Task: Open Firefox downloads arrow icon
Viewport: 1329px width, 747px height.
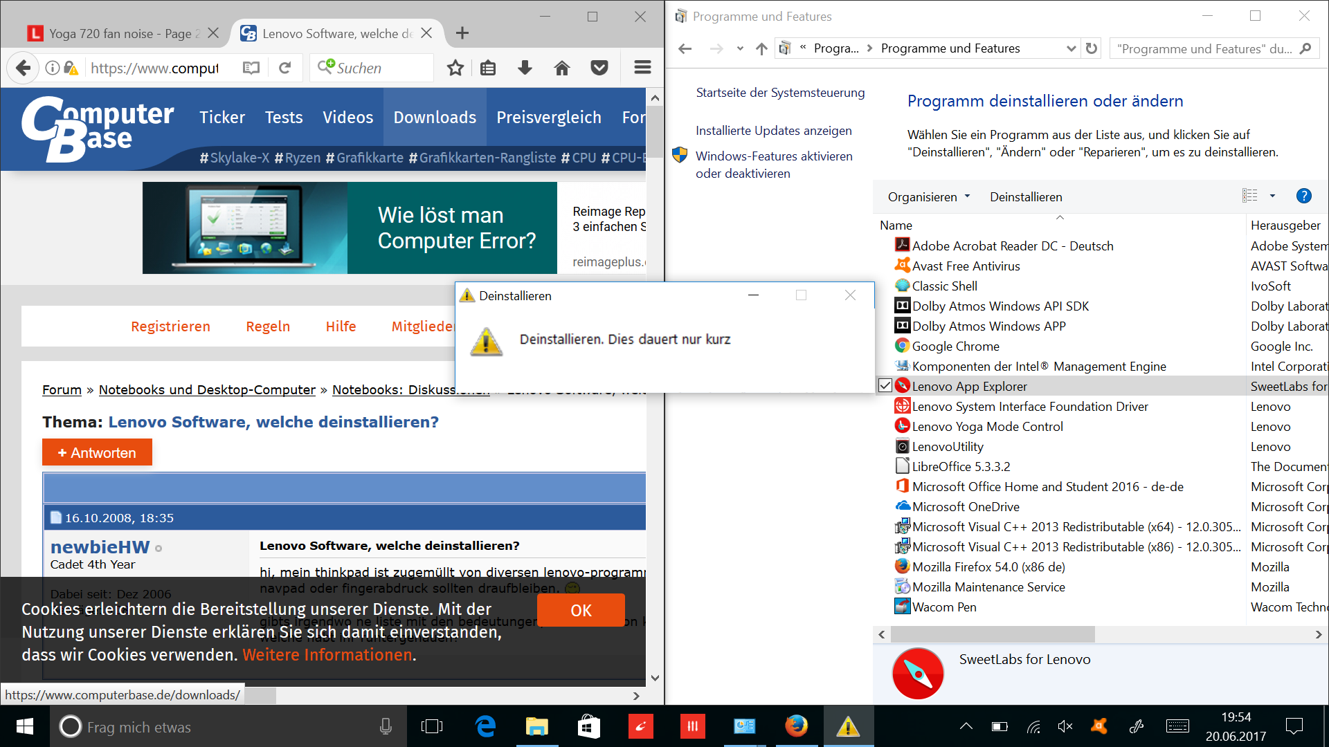Action: [x=525, y=68]
